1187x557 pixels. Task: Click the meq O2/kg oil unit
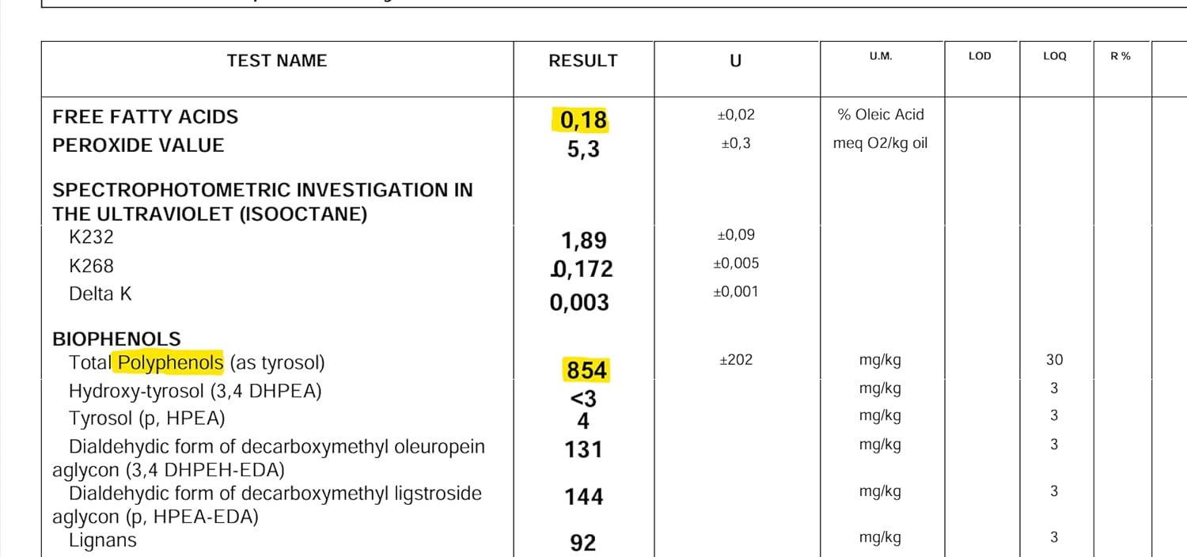(881, 144)
